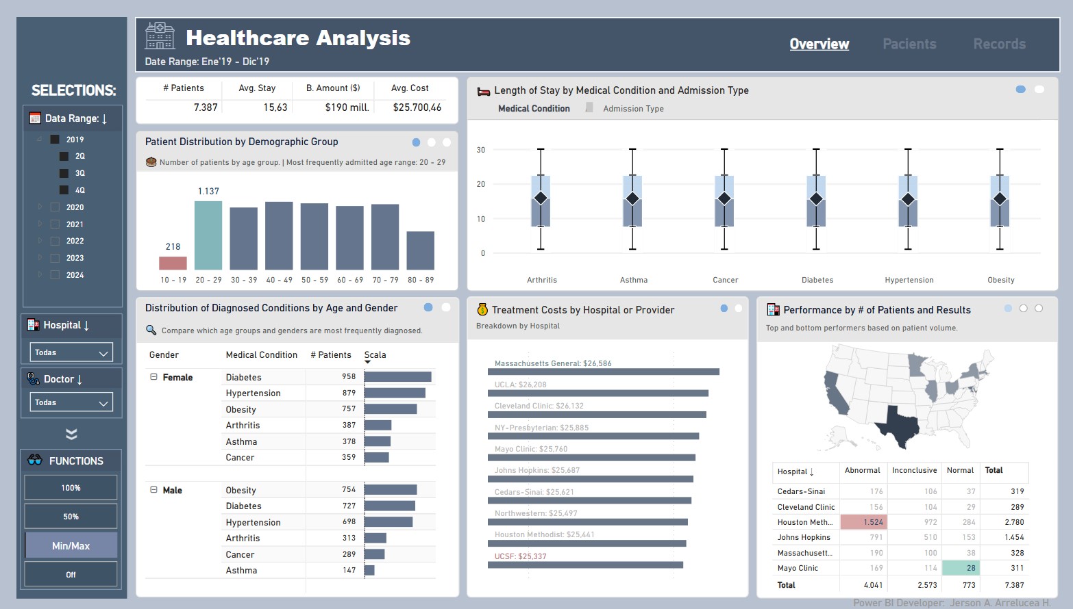Select the white dot in Treatment Costs panel
This screenshot has width=1073, height=609.
pyautogui.click(x=739, y=309)
